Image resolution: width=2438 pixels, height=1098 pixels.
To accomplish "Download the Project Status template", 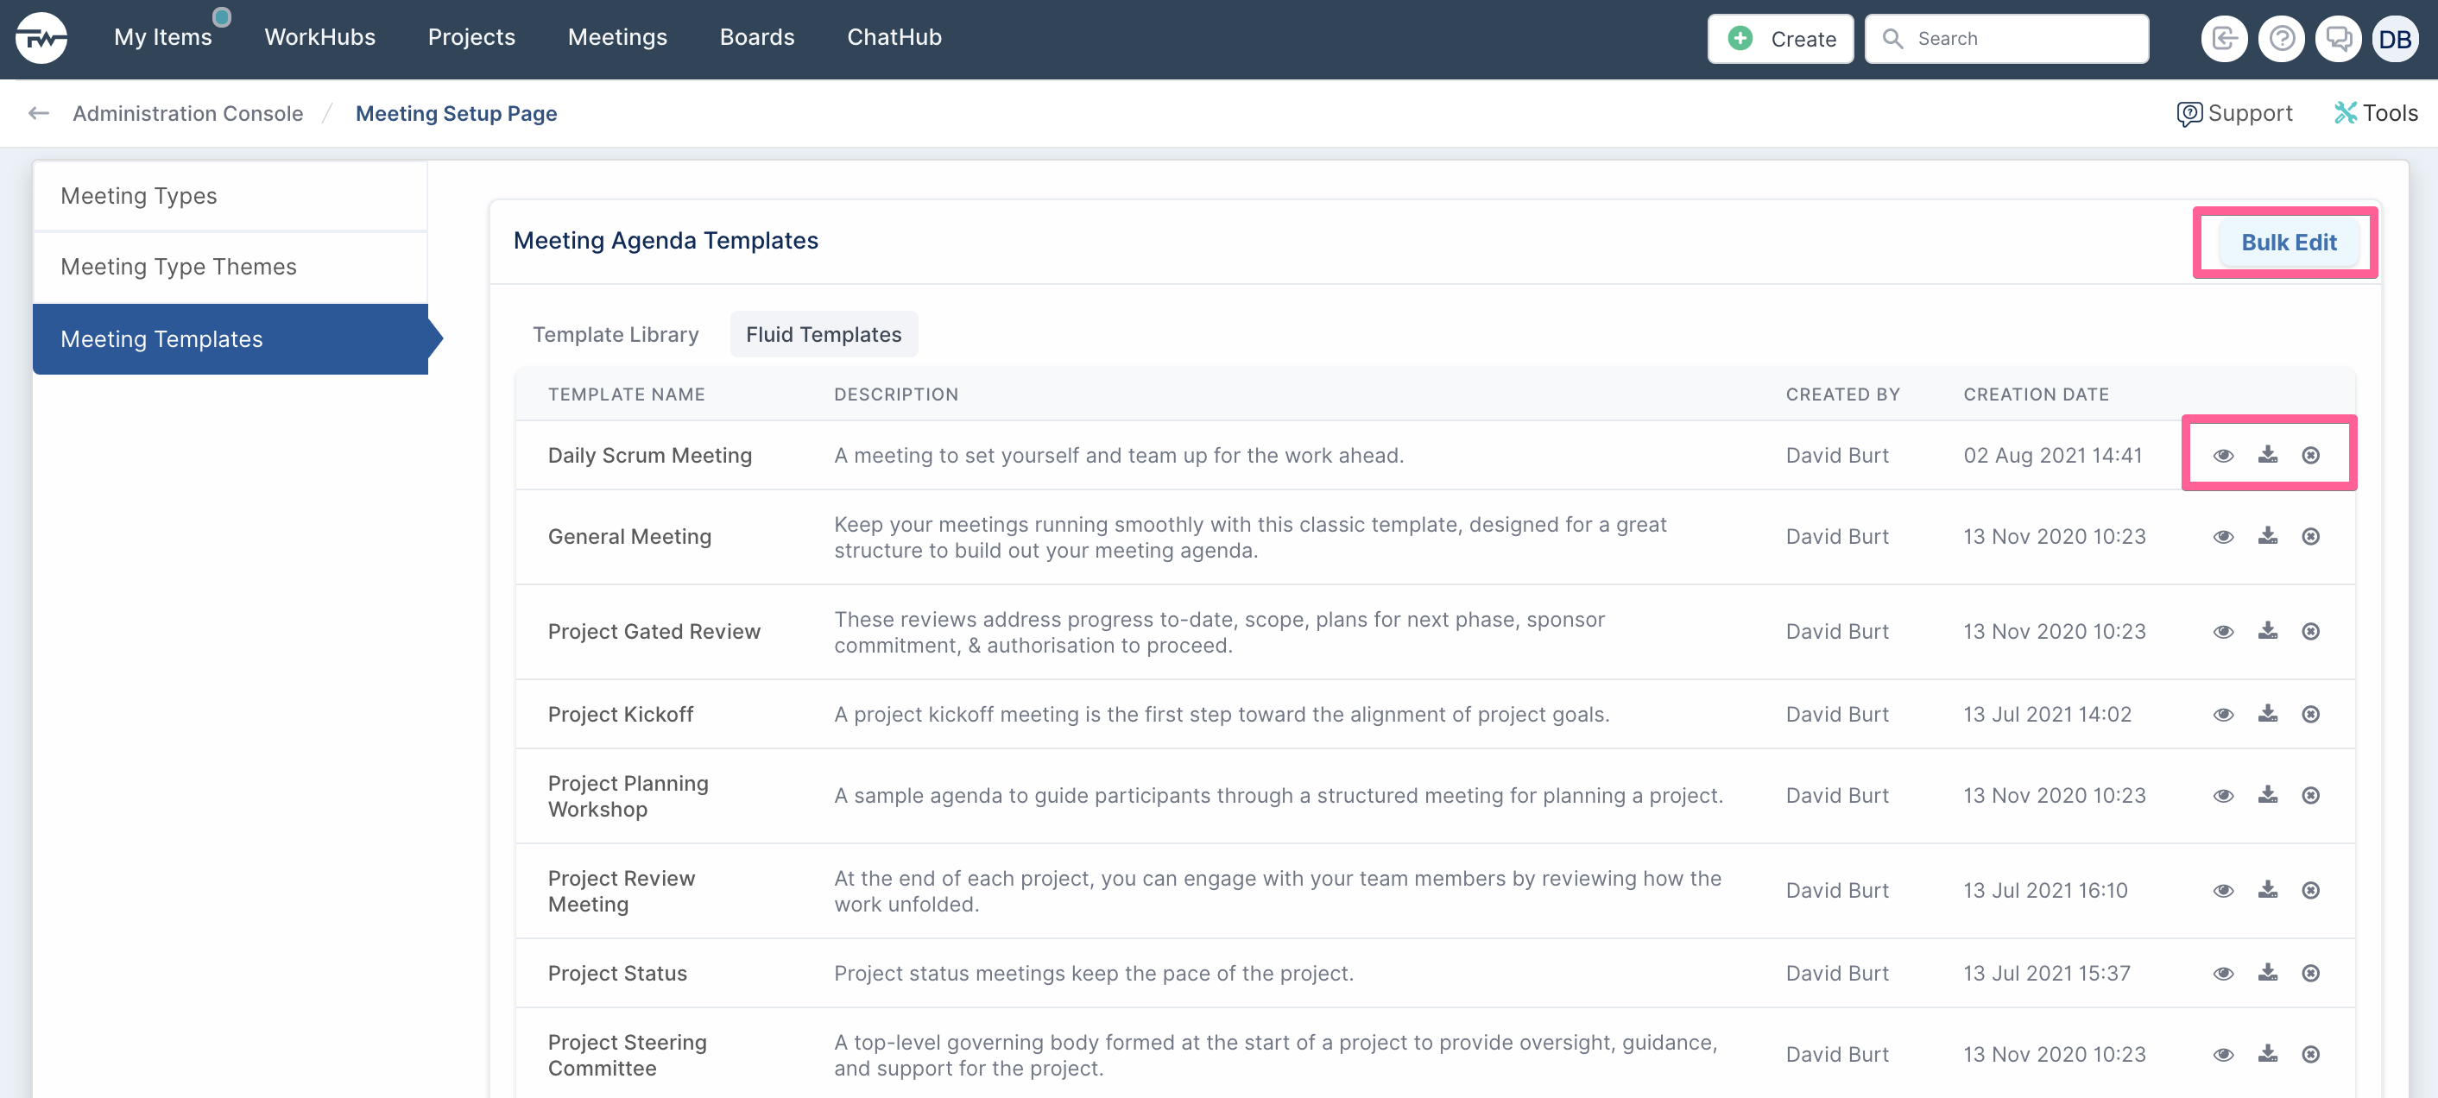I will pos(2268,973).
